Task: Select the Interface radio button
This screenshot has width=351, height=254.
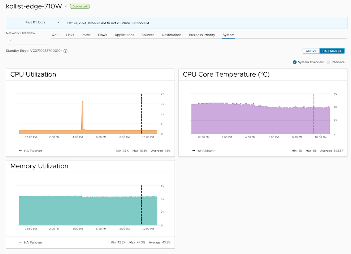Action: click(x=328, y=62)
